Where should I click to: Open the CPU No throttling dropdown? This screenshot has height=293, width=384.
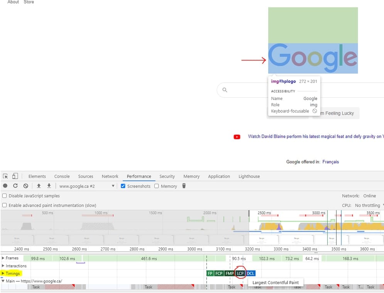[369, 205]
